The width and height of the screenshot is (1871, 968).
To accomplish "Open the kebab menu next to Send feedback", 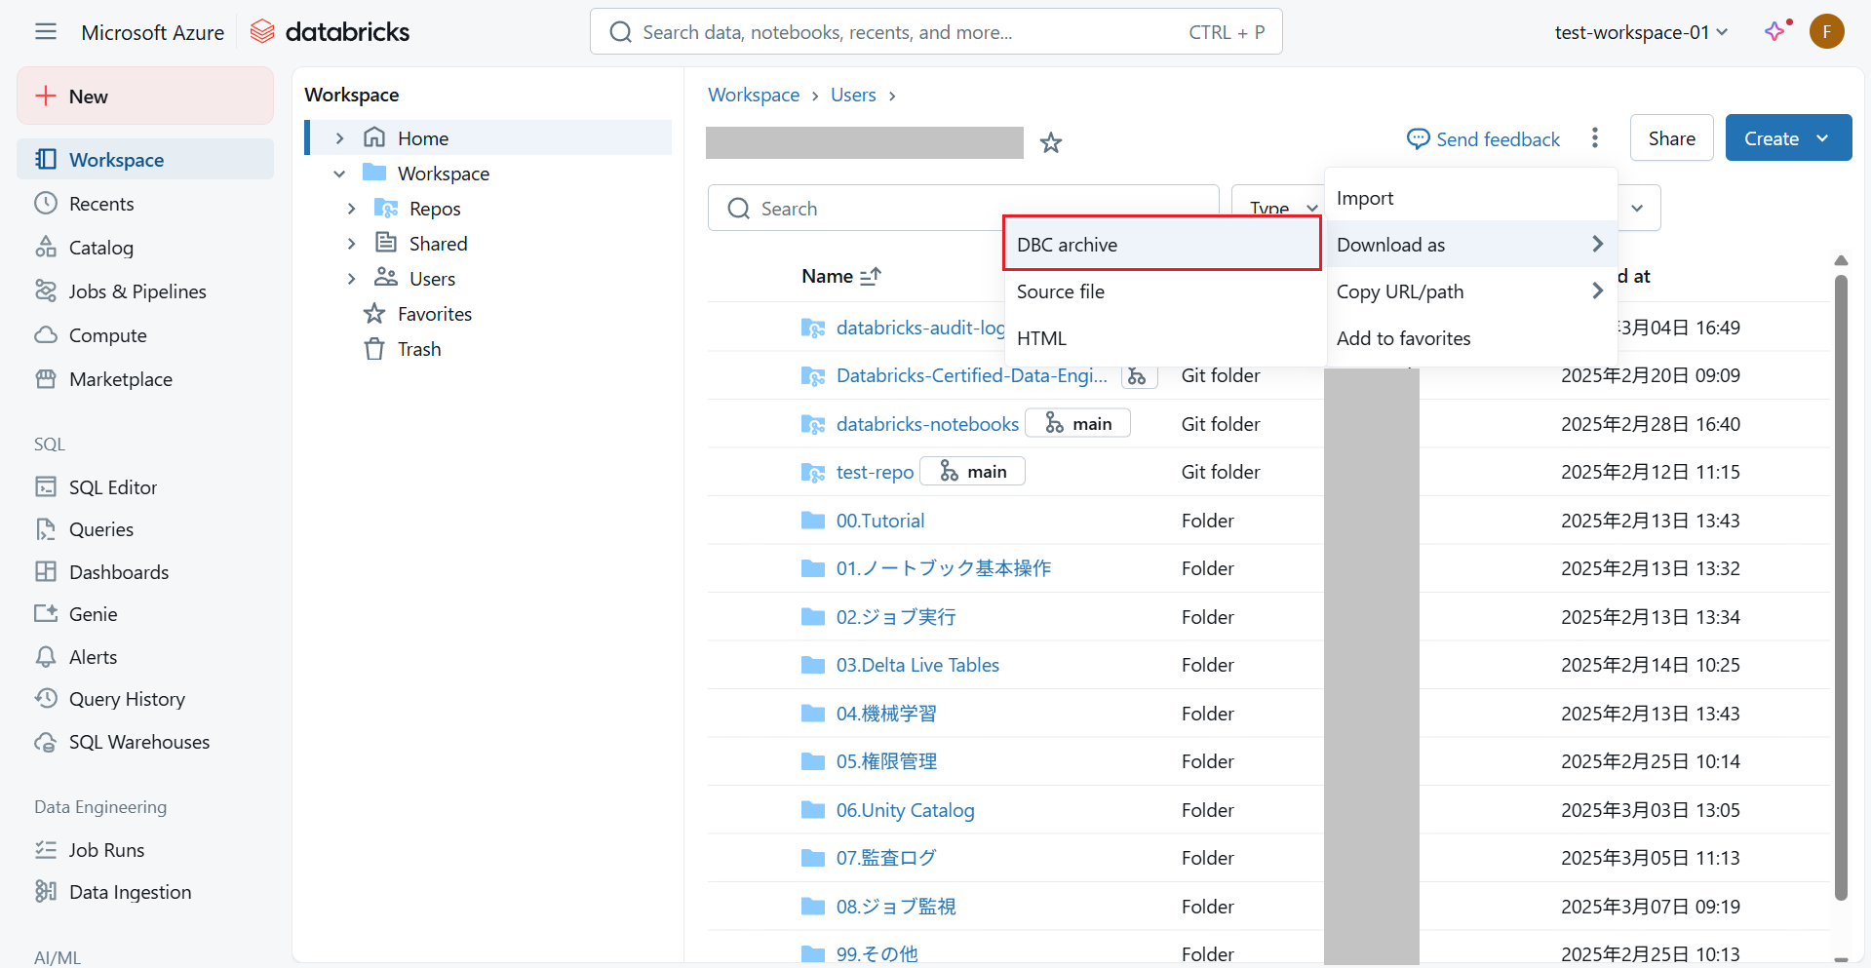I will coord(1595,138).
